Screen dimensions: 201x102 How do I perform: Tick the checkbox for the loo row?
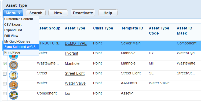pyautogui.click(x=5, y=93)
